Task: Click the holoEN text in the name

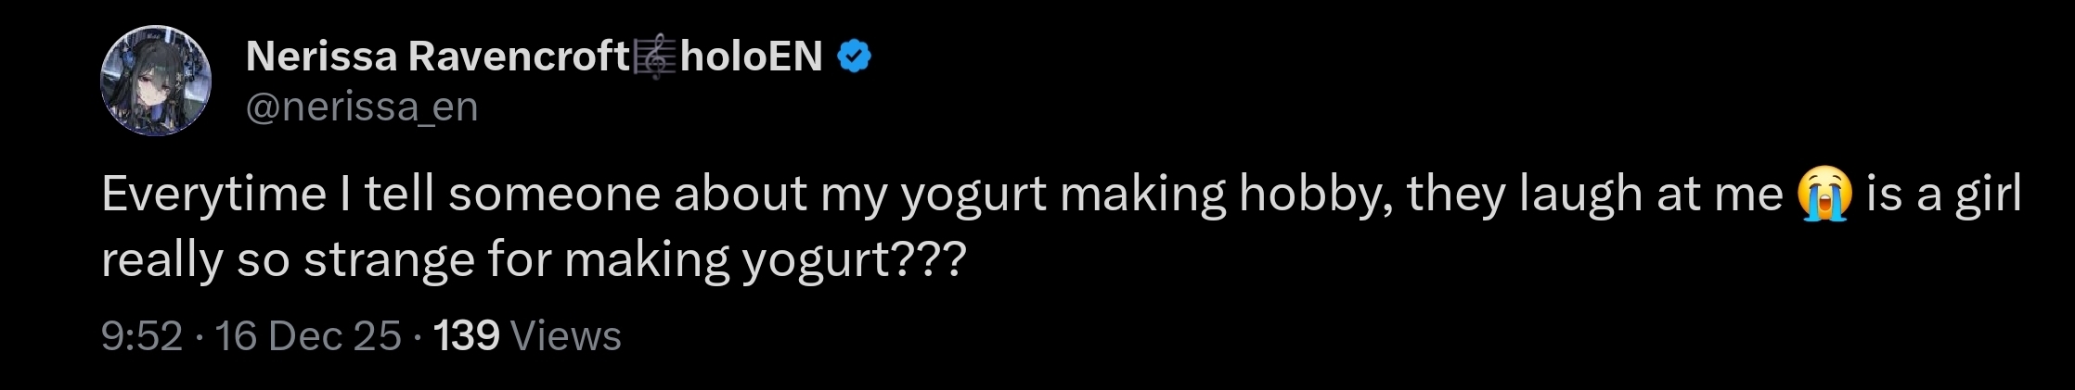Action: click(x=751, y=57)
